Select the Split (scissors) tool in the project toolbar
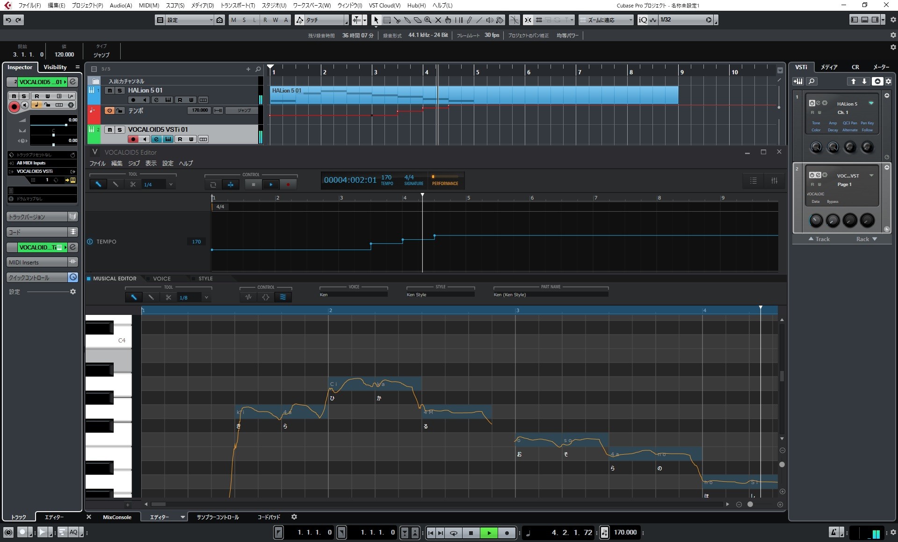 coord(398,20)
